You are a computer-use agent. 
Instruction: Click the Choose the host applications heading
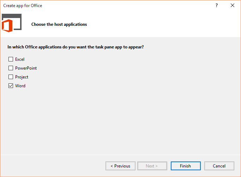coord(59,24)
